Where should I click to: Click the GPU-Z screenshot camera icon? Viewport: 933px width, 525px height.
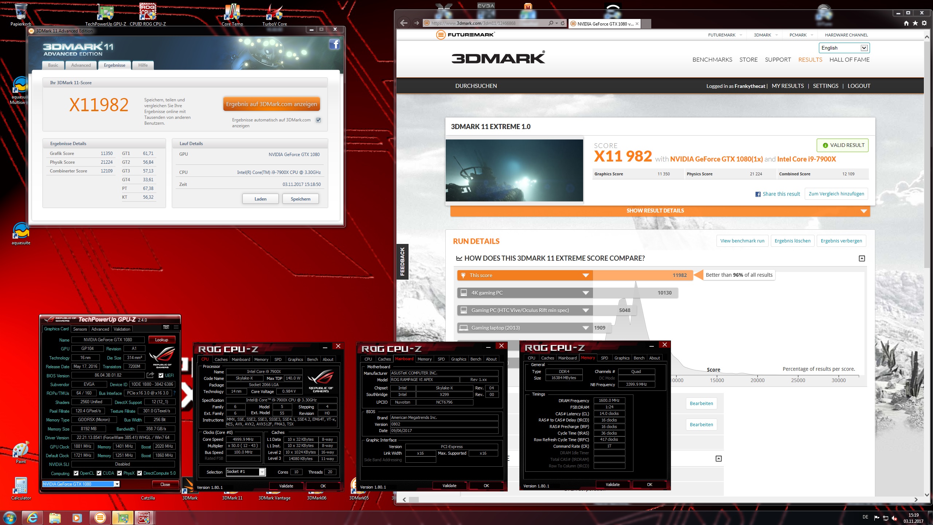click(x=166, y=327)
